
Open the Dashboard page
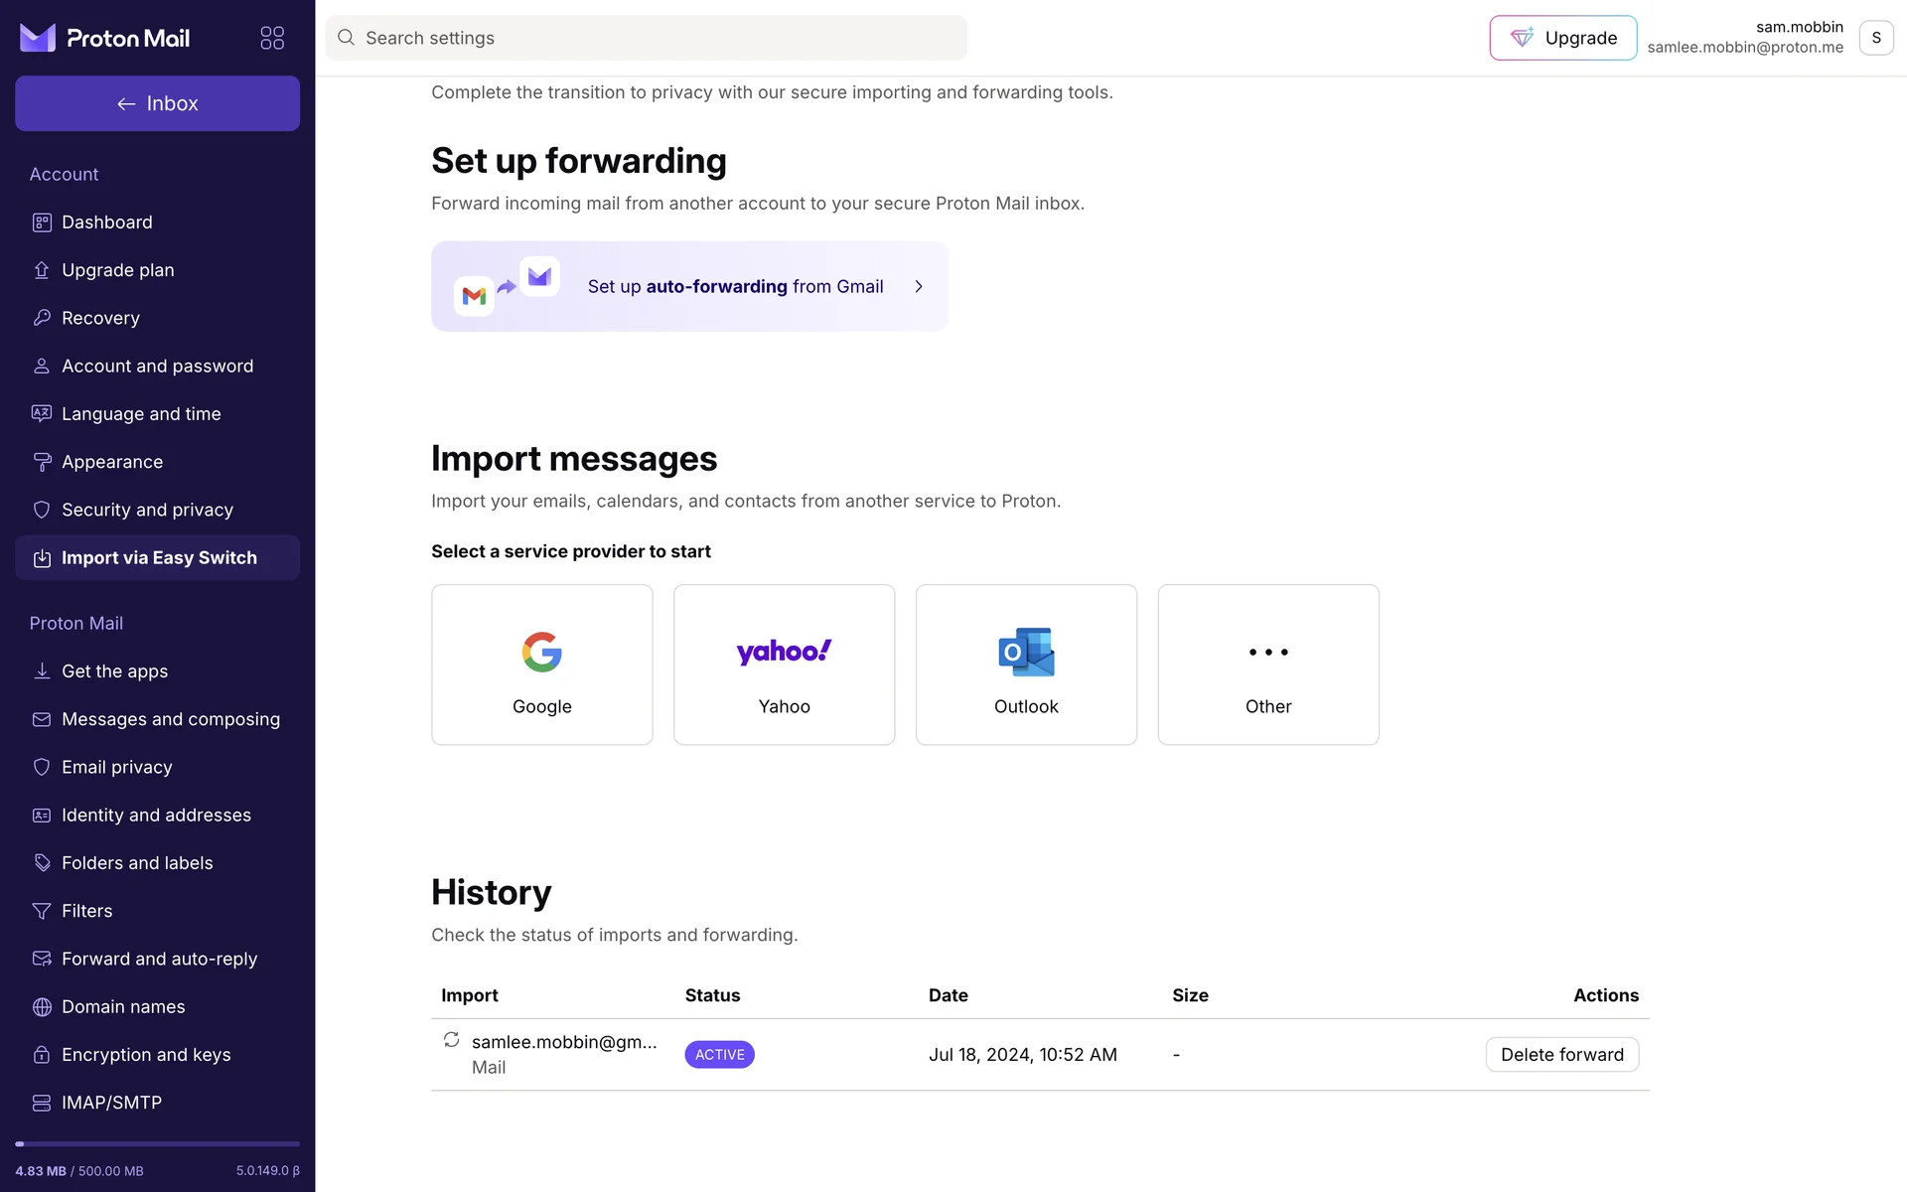pyautogui.click(x=107, y=222)
